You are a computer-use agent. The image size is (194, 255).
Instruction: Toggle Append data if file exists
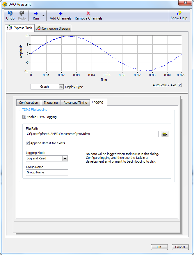coord(28,143)
